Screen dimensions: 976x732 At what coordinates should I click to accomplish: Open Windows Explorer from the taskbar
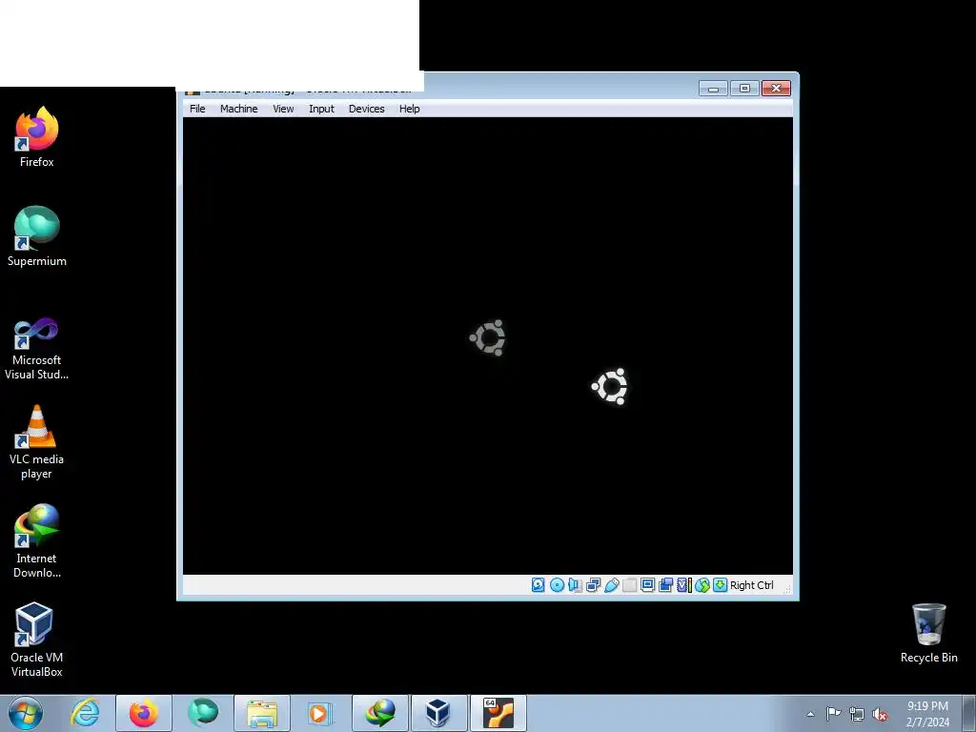click(x=262, y=713)
